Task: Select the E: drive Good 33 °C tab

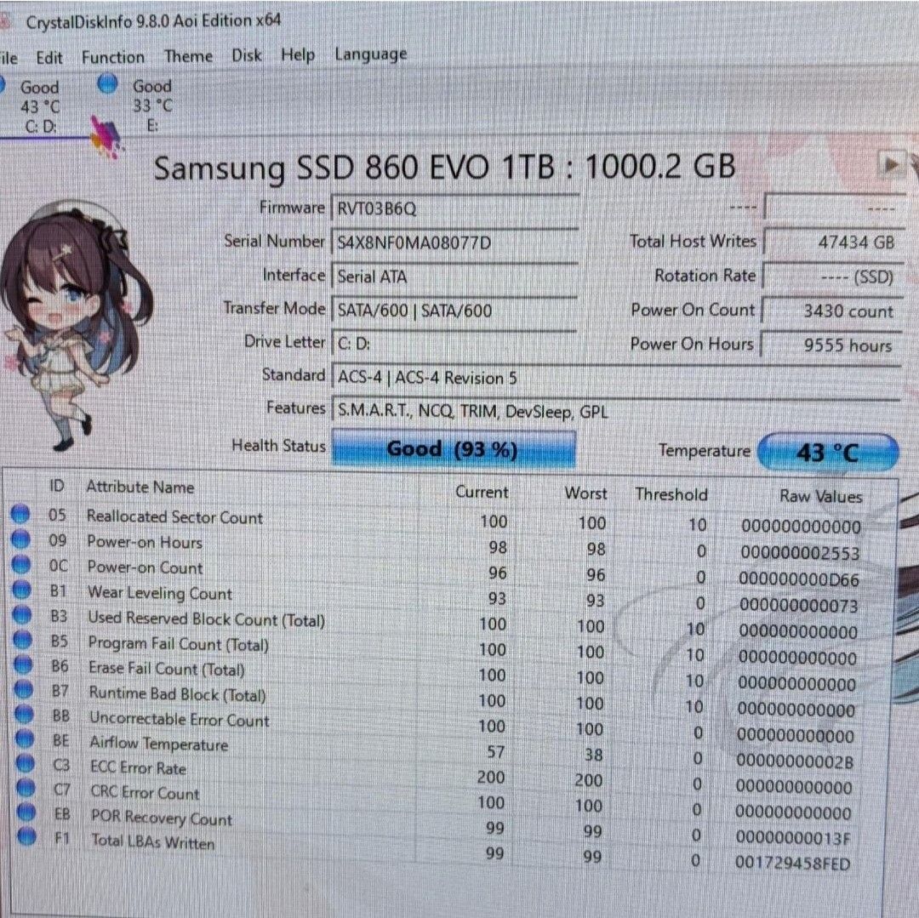Action: pyautogui.click(x=136, y=105)
